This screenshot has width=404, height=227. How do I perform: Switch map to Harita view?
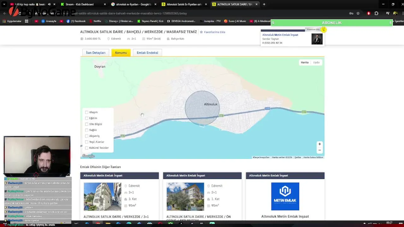[305, 62]
